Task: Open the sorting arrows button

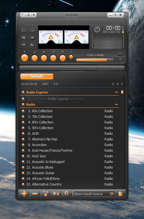Action: point(56,194)
